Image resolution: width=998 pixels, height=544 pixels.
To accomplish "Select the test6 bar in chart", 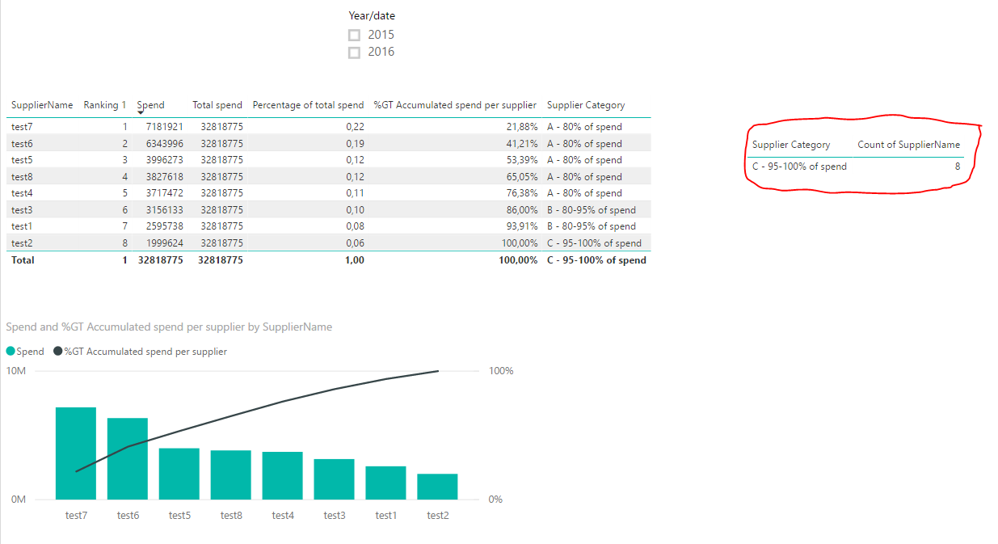I will click(128, 458).
